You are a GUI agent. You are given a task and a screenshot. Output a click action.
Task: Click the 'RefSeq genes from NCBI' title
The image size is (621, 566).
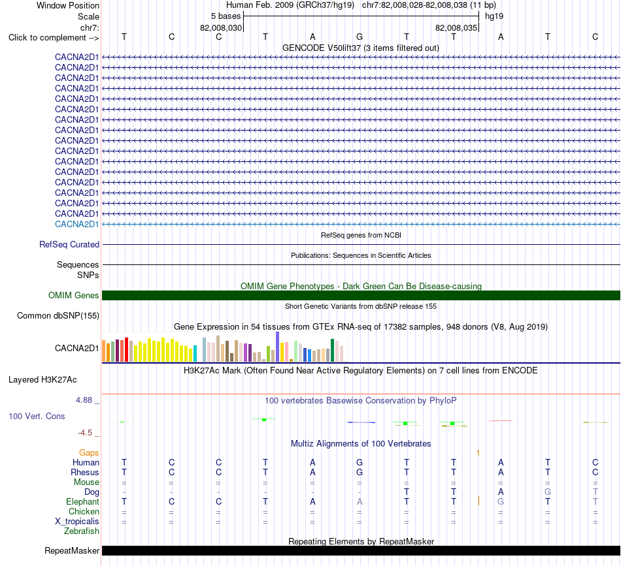361,235
